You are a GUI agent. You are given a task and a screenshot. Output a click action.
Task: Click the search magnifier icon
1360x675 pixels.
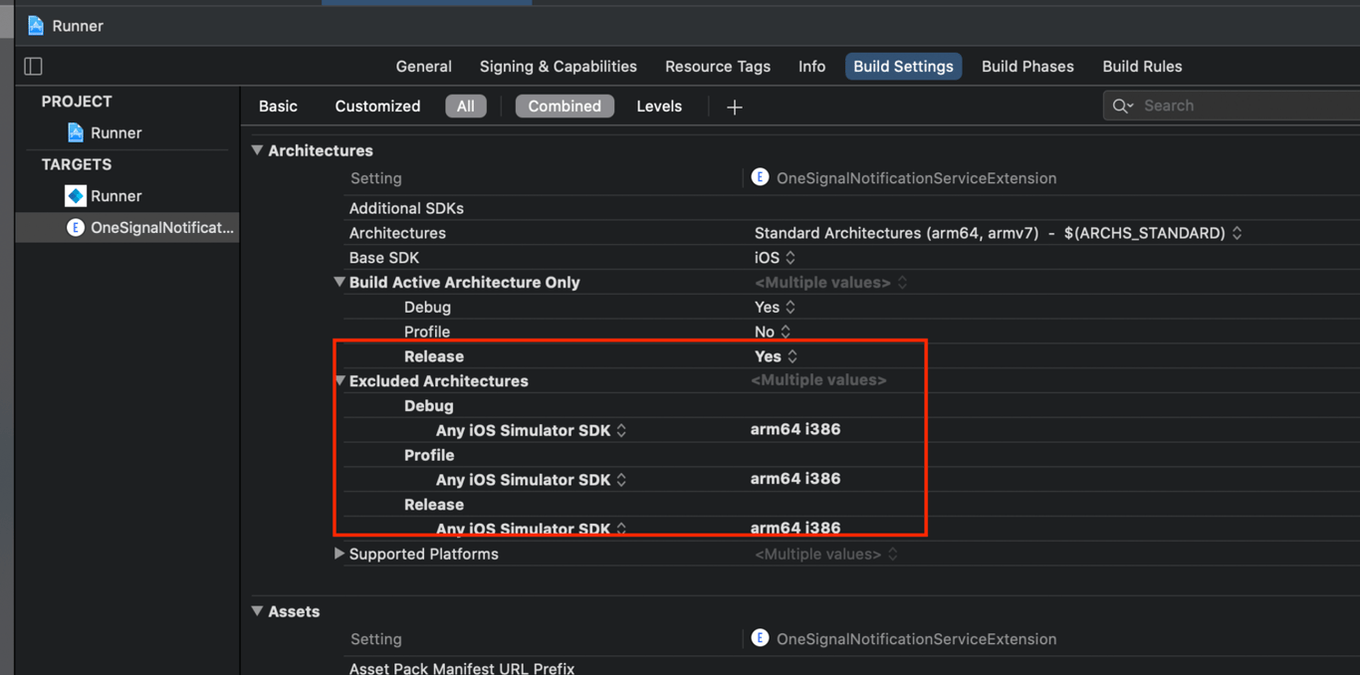[1122, 106]
